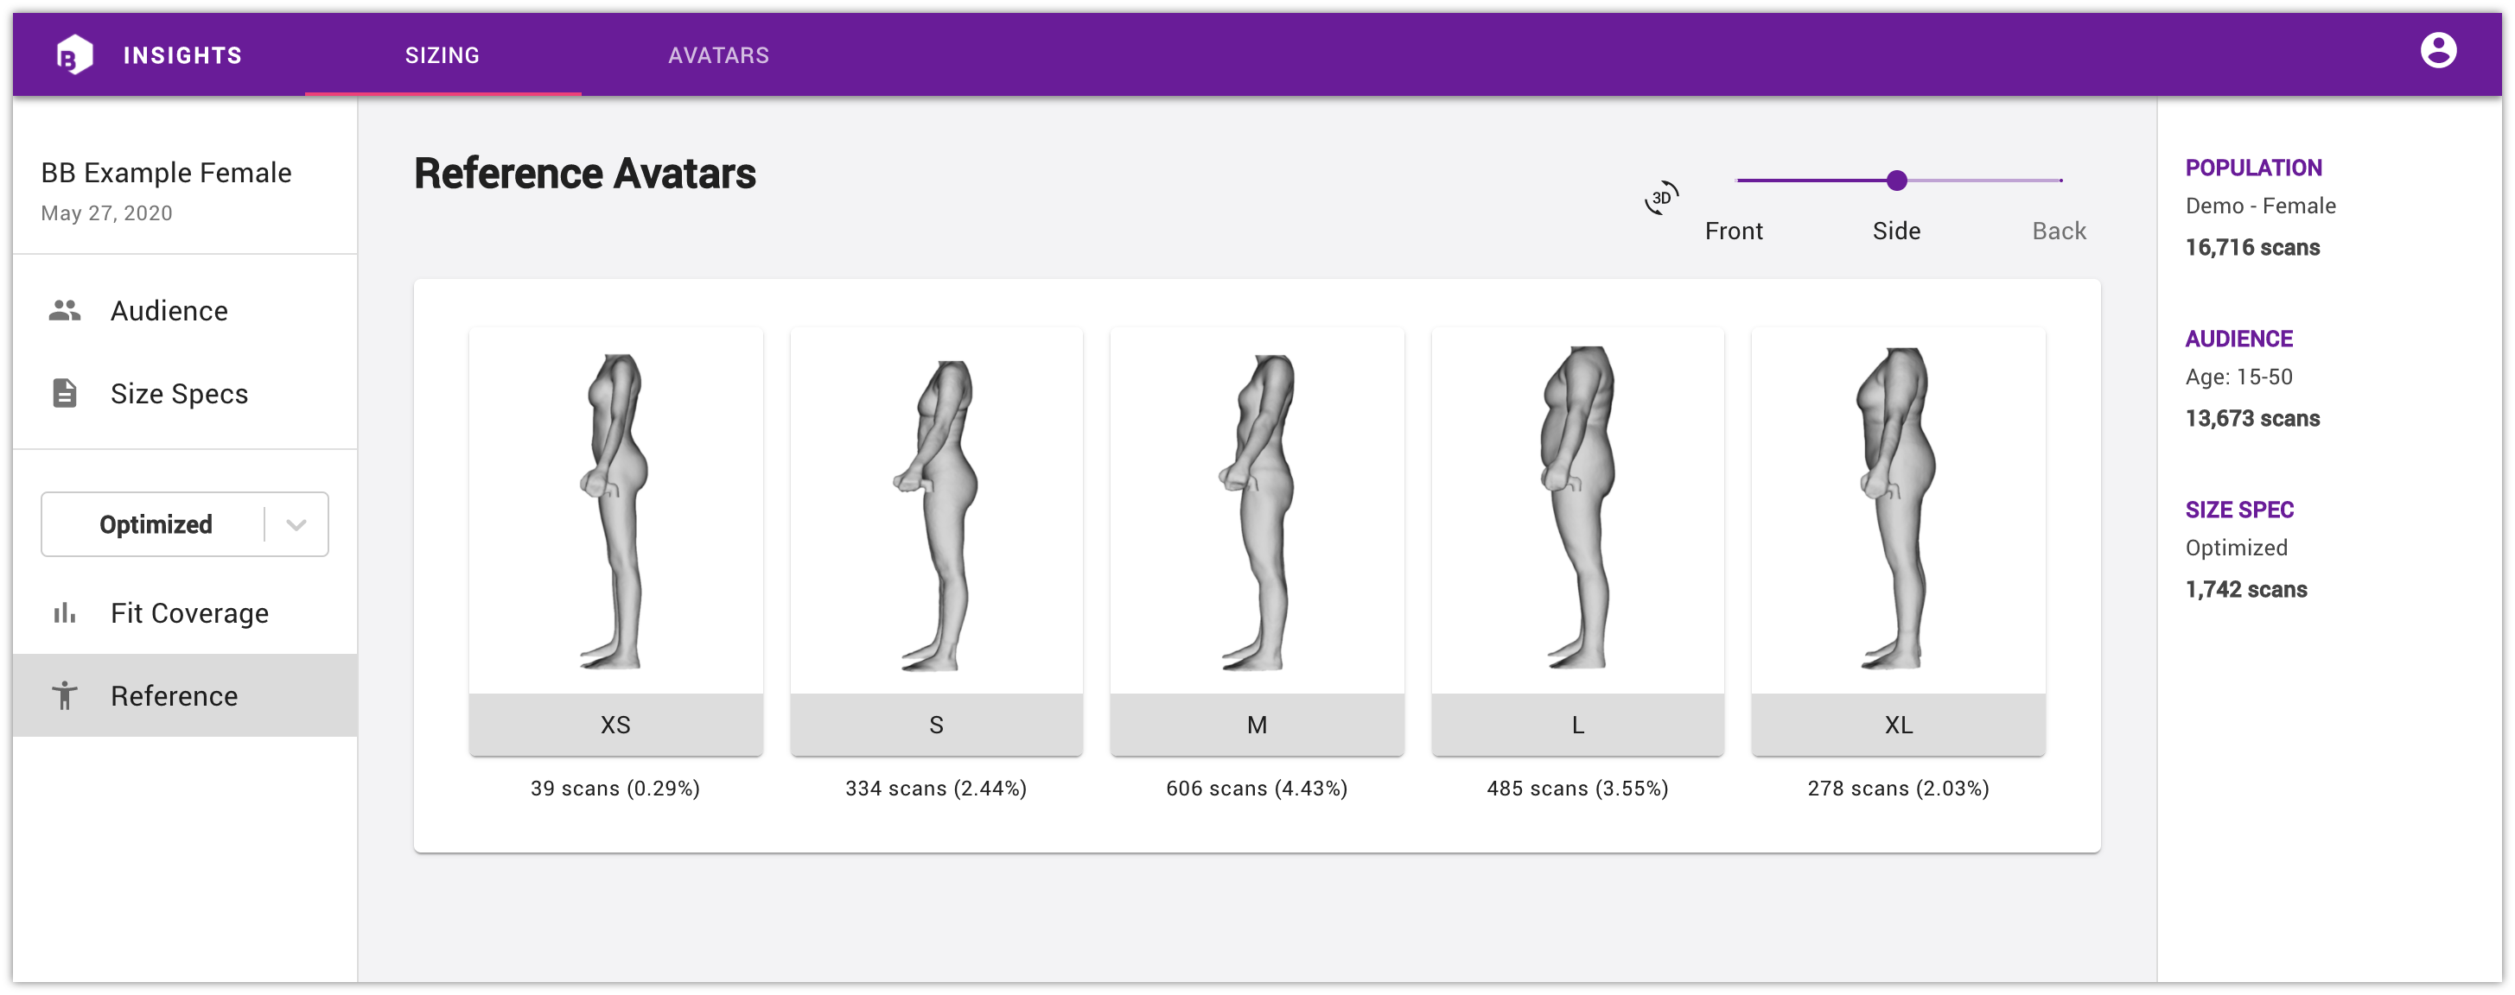Click the '39 scans (0.29%)' text
The width and height of the screenshot is (2515, 995).
(615, 789)
